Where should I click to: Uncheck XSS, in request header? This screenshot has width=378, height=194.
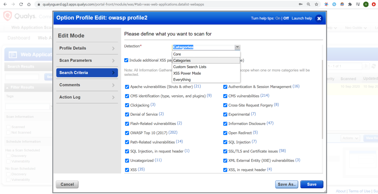[225, 170]
